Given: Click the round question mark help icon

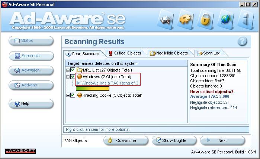Looking at the screenshot, I should 242,41.
